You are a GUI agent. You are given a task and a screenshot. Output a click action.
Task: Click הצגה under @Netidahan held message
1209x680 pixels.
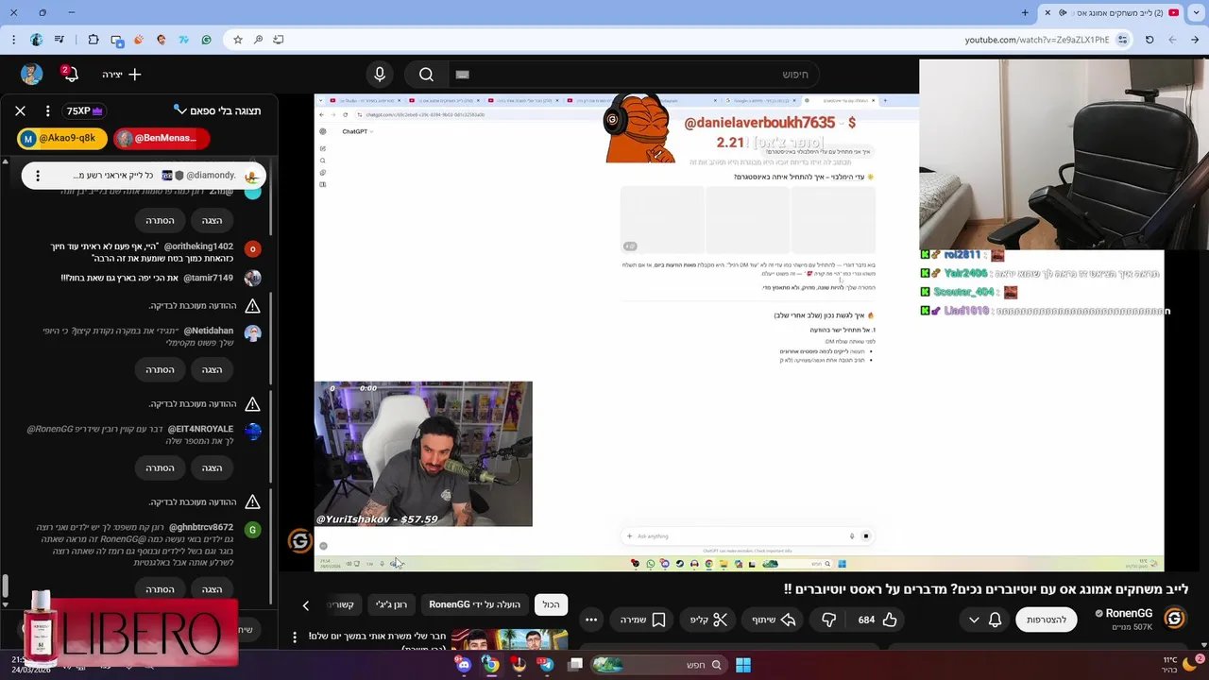[x=212, y=369]
